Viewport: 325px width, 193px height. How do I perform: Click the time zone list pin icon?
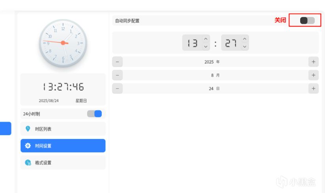[28, 129]
